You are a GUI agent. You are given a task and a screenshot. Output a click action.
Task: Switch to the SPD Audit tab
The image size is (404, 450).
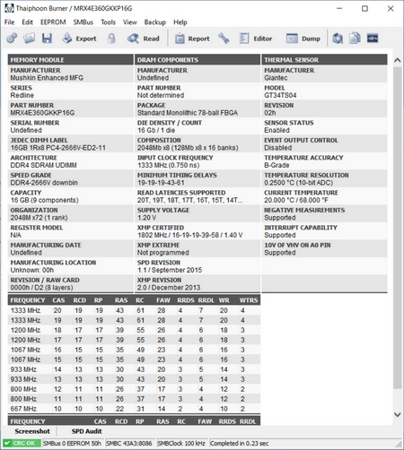(x=87, y=431)
